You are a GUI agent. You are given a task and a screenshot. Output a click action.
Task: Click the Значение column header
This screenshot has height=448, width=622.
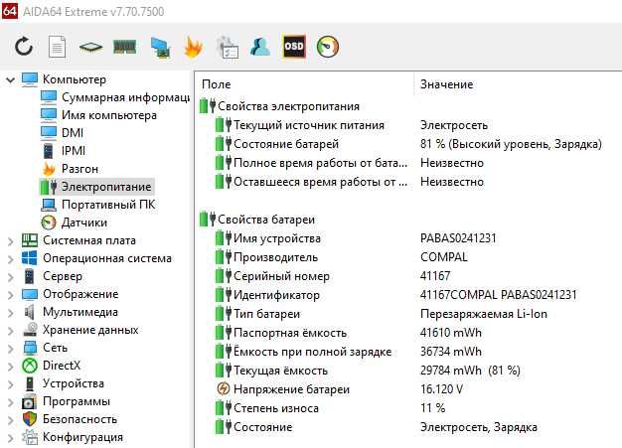point(518,84)
